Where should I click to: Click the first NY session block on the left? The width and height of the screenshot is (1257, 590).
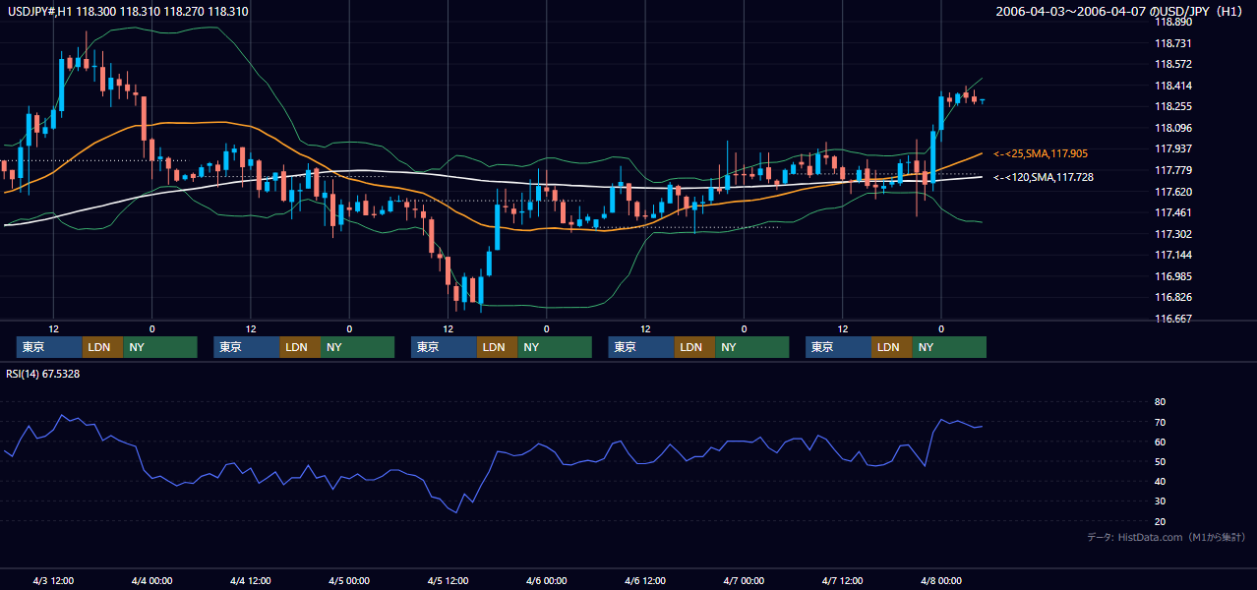[160, 347]
